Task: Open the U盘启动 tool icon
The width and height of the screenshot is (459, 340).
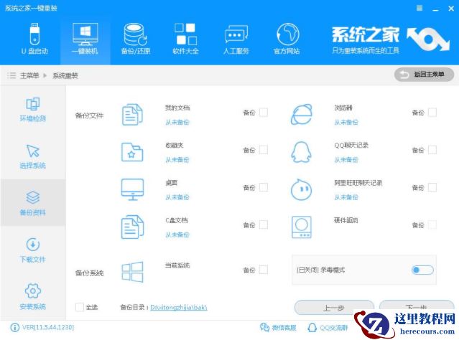Action: point(34,34)
